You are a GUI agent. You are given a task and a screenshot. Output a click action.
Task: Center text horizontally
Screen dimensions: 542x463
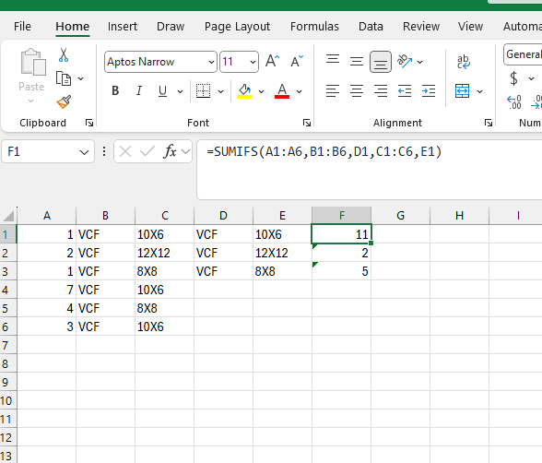[x=357, y=91]
